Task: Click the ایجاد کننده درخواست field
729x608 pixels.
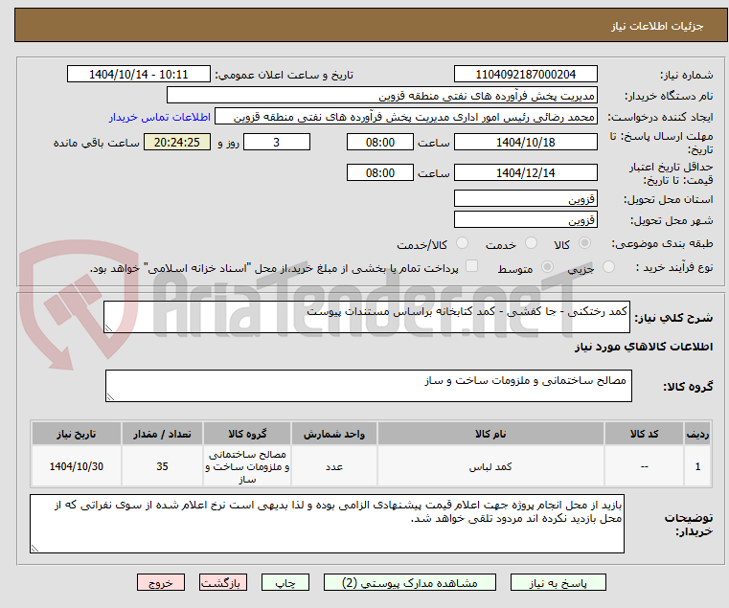Action: (406, 117)
